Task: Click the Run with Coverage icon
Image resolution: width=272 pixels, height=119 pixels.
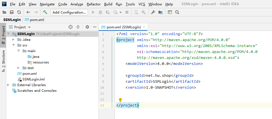Action: [x=108, y=12]
